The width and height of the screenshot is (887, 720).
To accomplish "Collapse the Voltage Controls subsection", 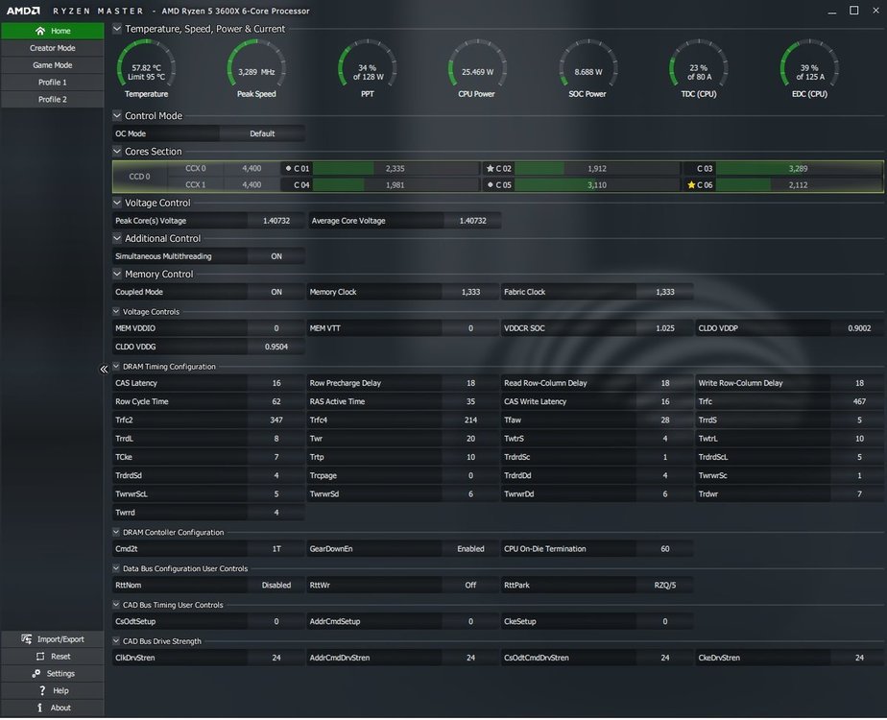I will tap(116, 312).
